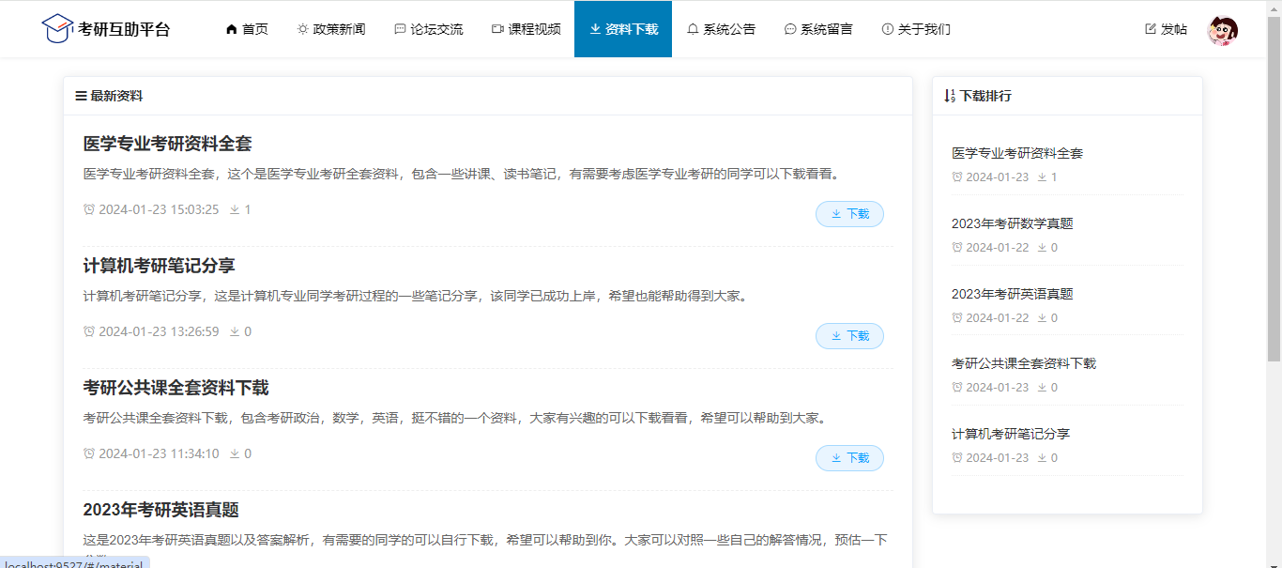1282x568 pixels.
Task: Open 医学专业考研资料全套 in download ranking
Action: point(1017,153)
